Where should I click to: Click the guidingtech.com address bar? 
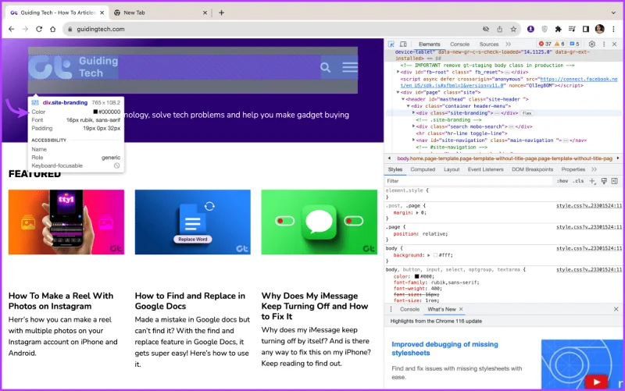tap(275, 29)
